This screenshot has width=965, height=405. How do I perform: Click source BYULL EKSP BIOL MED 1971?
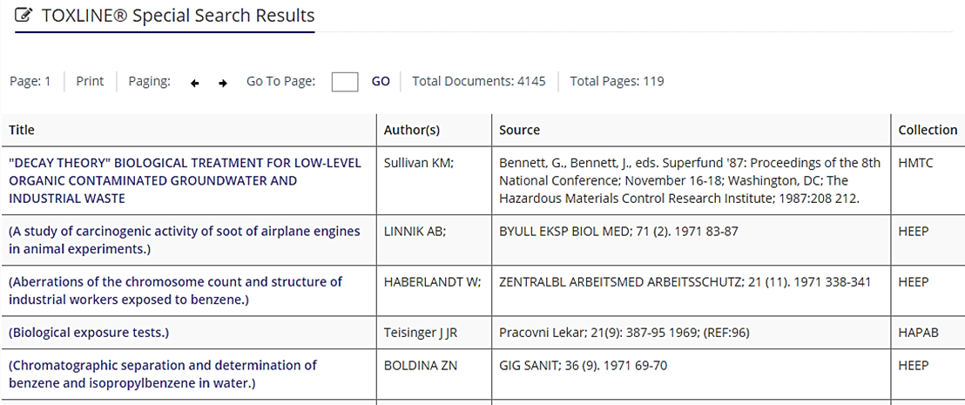click(618, 232)
